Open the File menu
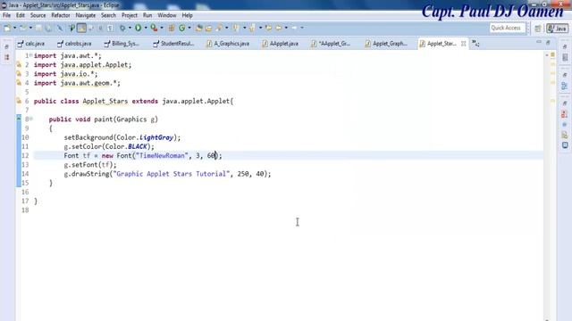 click(6, 15)
